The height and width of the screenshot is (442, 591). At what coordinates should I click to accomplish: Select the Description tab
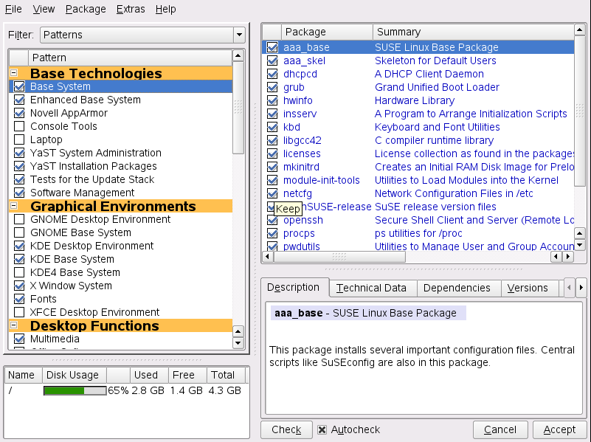coord(293,288)
